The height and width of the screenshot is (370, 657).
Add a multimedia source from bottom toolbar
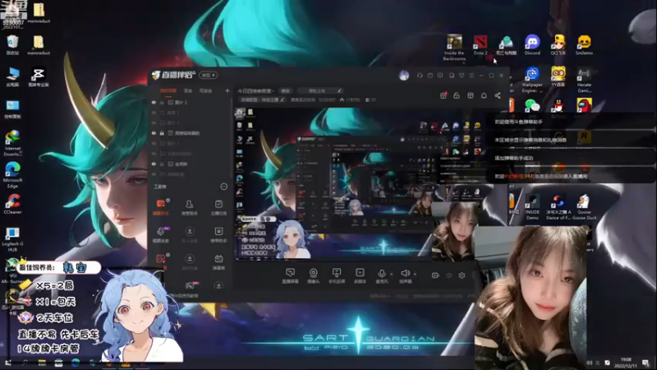[360, 275]
